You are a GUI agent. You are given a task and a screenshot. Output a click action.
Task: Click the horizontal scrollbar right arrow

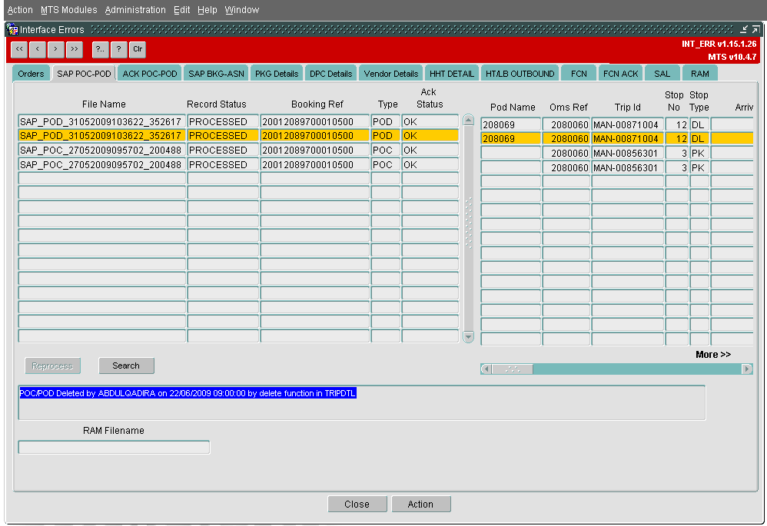(x=747, y=369)
